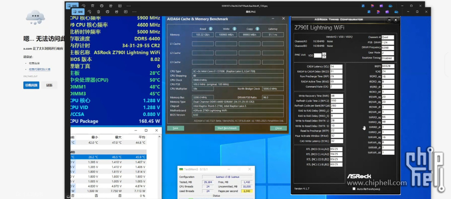
Task: Start slideshow in f206937c jpg Photos window
Action: click(120, 6)
